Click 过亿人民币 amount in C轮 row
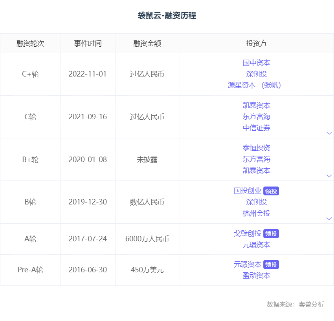Viewport: 334px width, 321px height. 147,117
